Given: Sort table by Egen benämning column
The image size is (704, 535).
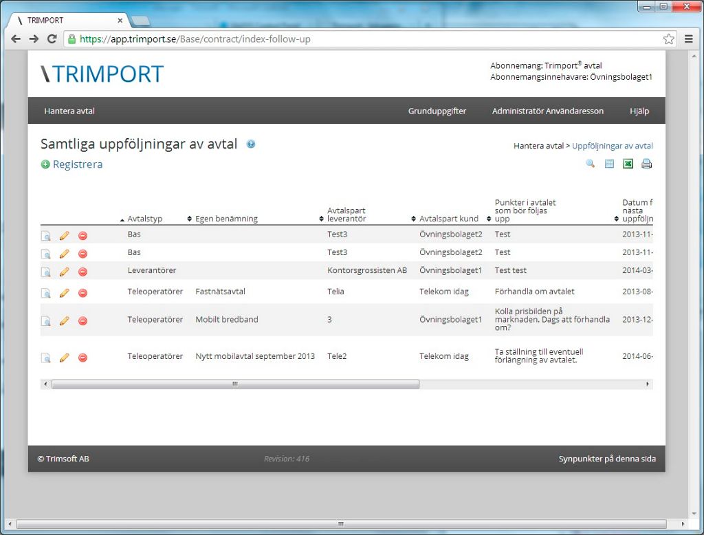Looking at the screenshot, I should pos(226,219).
